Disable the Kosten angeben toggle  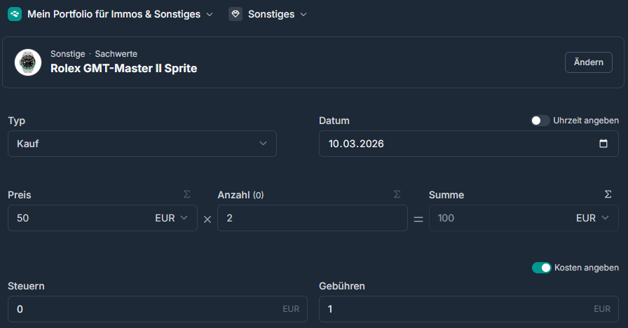click(x=541, y=268)
